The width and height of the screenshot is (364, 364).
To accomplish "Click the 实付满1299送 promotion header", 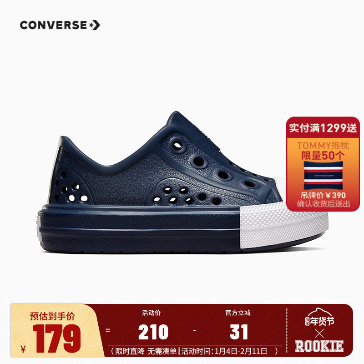I will click(323, 128).
